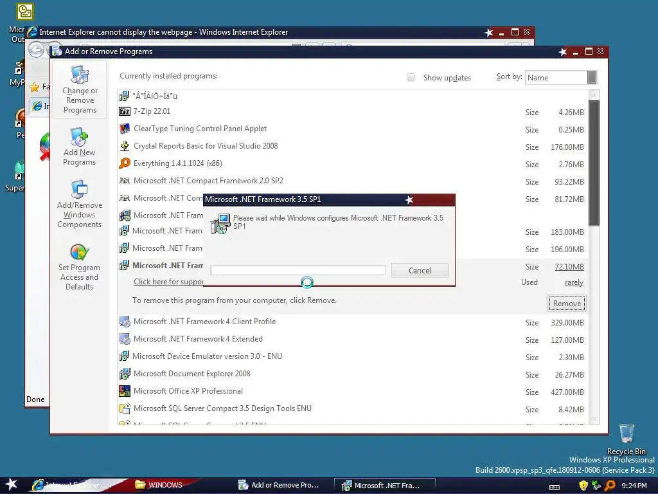Click the 427.00MB size value
Screen dimensions: 658x494
(567, 392)
